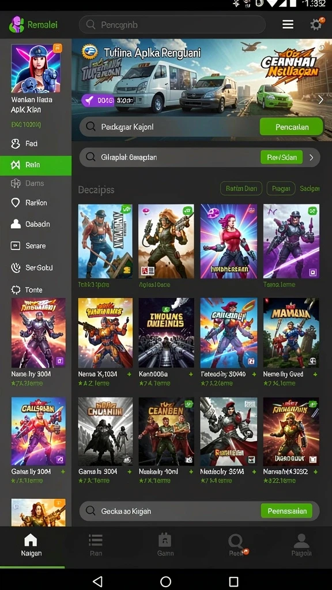Open the MAMANA game thumbnail

[x=291, y=332]
